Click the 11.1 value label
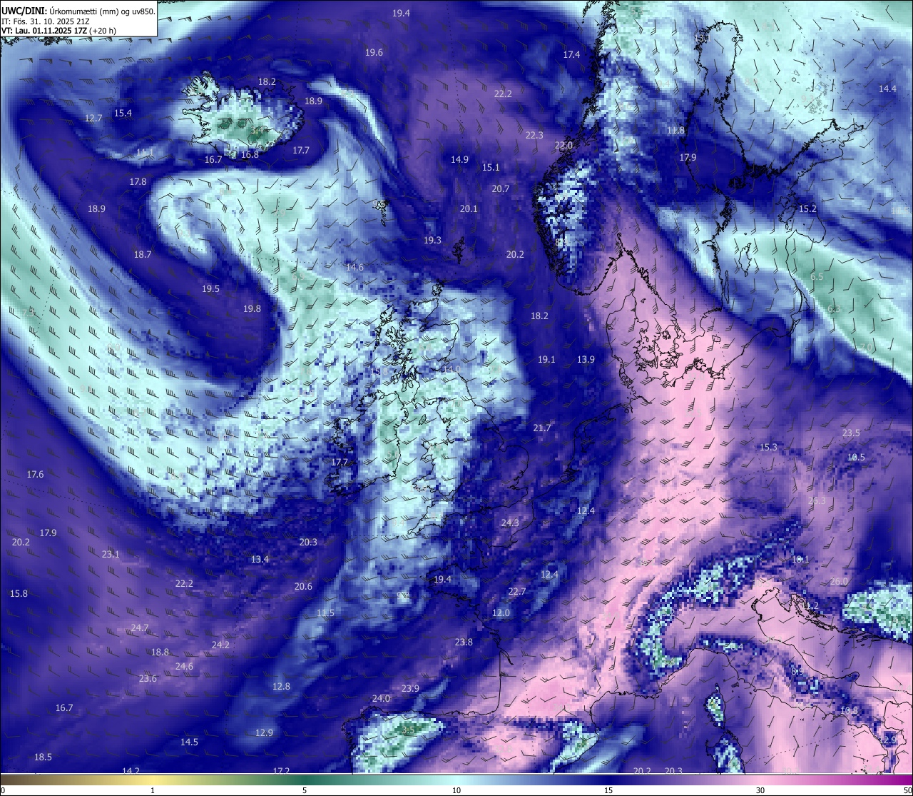 pos(145,152)
